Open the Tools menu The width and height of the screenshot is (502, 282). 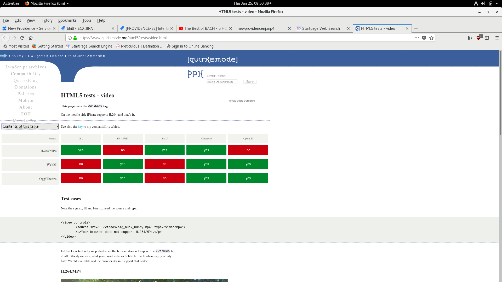click(87, 20)
